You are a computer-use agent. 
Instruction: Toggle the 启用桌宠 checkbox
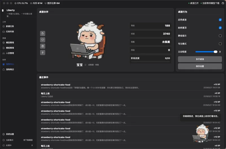point(220,20)
